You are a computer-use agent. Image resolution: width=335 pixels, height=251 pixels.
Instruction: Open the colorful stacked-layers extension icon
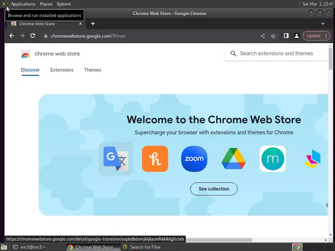(312, 159)
